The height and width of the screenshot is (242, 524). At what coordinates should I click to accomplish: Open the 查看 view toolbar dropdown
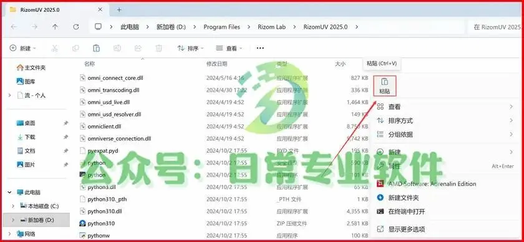(x=229, y=49)
